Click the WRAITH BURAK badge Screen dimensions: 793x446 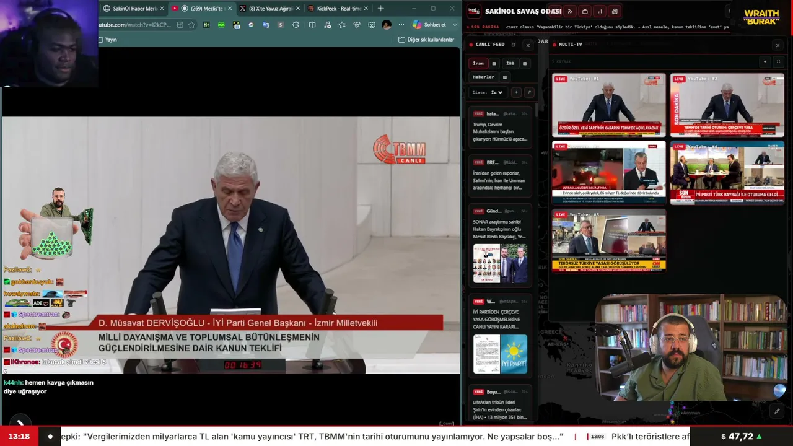761,17
